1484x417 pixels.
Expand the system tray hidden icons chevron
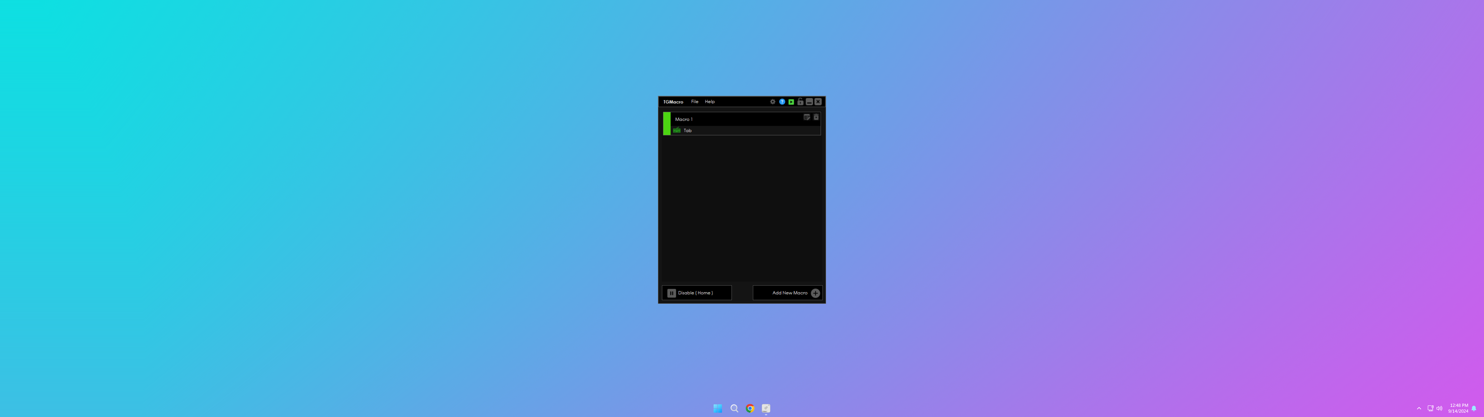[x=1419, y=408]
